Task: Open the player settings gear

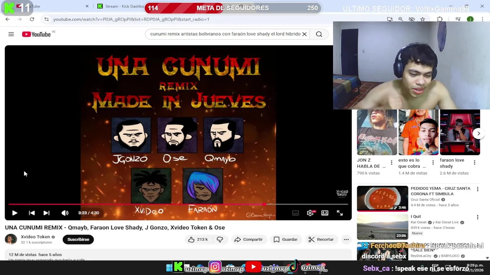Action: tap(310, 213)
